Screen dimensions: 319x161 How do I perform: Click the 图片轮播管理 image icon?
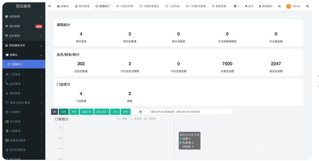(7, 150)
